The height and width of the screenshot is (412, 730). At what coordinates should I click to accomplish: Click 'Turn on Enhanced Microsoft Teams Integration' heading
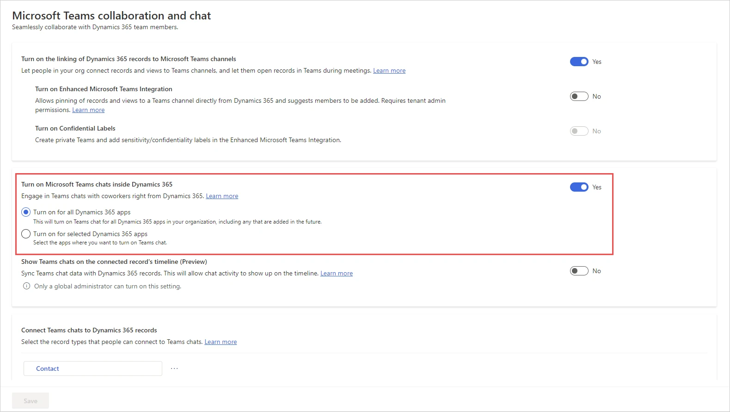pos(104,89)
